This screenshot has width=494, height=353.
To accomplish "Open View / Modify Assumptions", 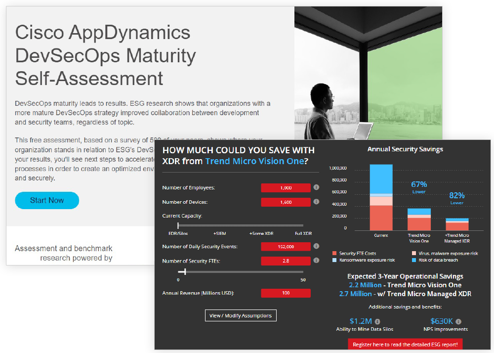I will (x=241, y=315).
